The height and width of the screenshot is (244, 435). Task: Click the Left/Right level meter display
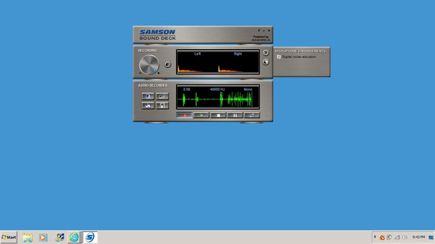point(217,62)
